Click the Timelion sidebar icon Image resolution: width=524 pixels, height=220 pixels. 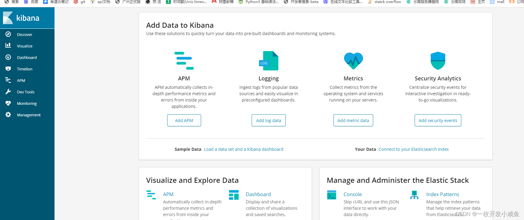coord(8,69)
